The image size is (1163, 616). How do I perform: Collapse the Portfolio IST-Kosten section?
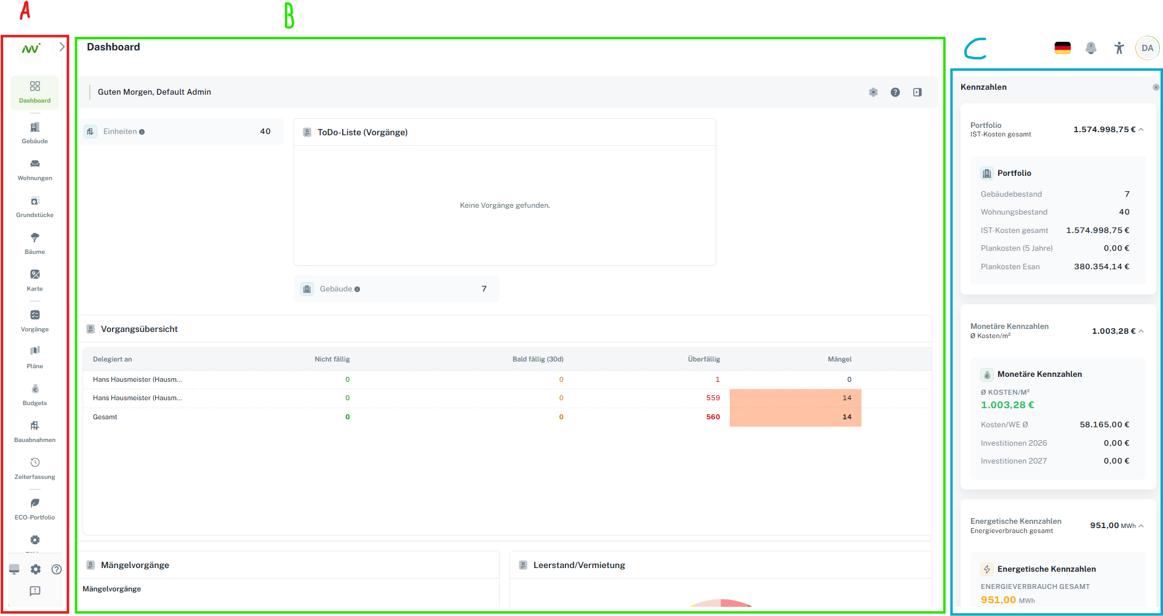(1141, 130)
